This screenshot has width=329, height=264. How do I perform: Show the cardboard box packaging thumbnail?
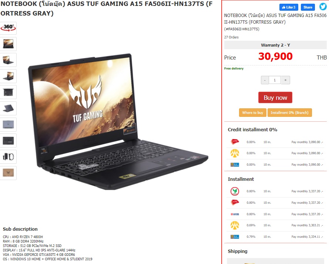click(8, 173)
